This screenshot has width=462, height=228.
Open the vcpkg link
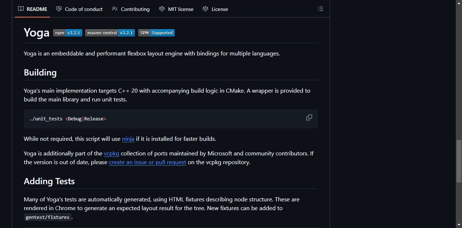pos(111,153)
